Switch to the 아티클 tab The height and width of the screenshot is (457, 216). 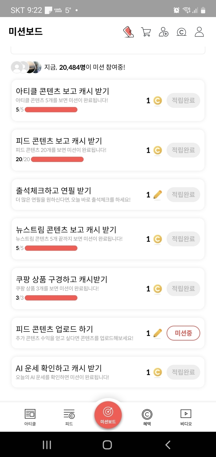pos(30,417)
